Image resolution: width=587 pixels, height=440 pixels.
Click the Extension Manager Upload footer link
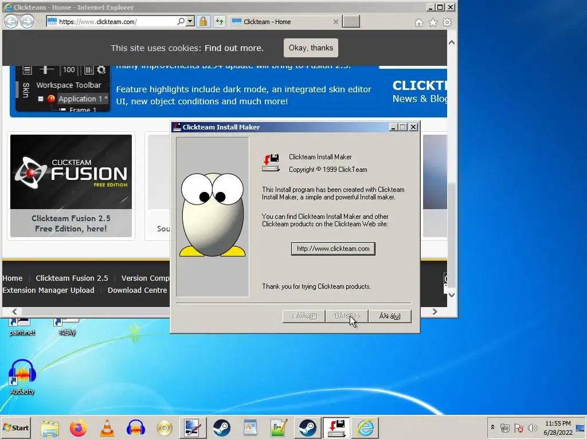coord(48,290)
